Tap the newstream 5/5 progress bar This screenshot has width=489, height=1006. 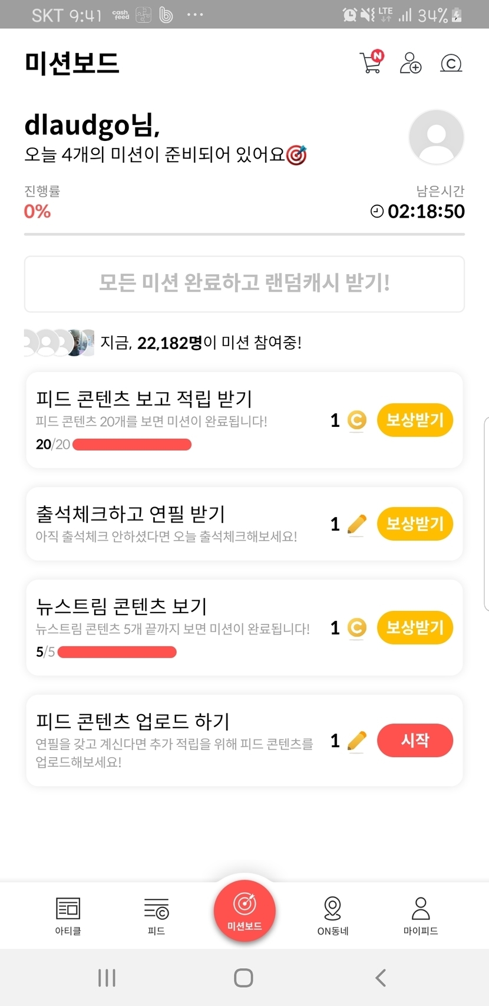[117, 652]
